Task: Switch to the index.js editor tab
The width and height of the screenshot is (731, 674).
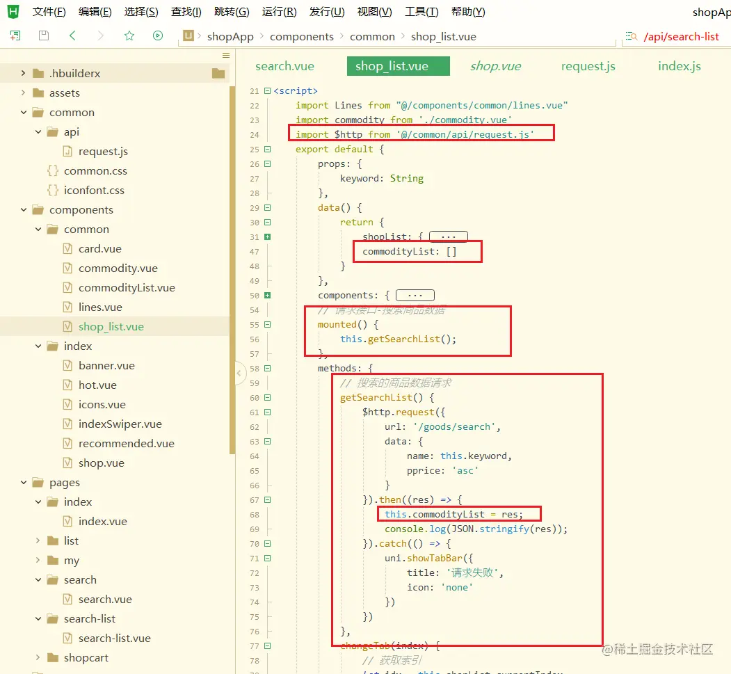Action: tap(680, 66)
